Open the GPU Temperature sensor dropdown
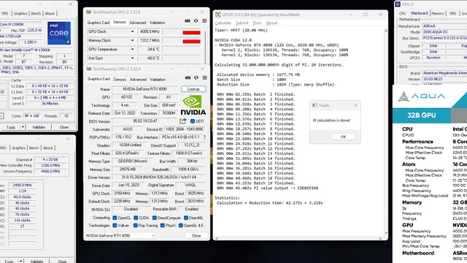The width and height of the screenshot is (467, 263). (x=132, y=49)
